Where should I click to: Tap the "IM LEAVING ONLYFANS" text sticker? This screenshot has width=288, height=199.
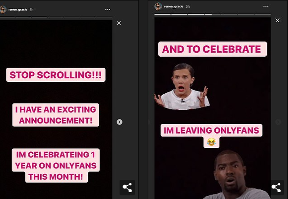coord(211,131)
